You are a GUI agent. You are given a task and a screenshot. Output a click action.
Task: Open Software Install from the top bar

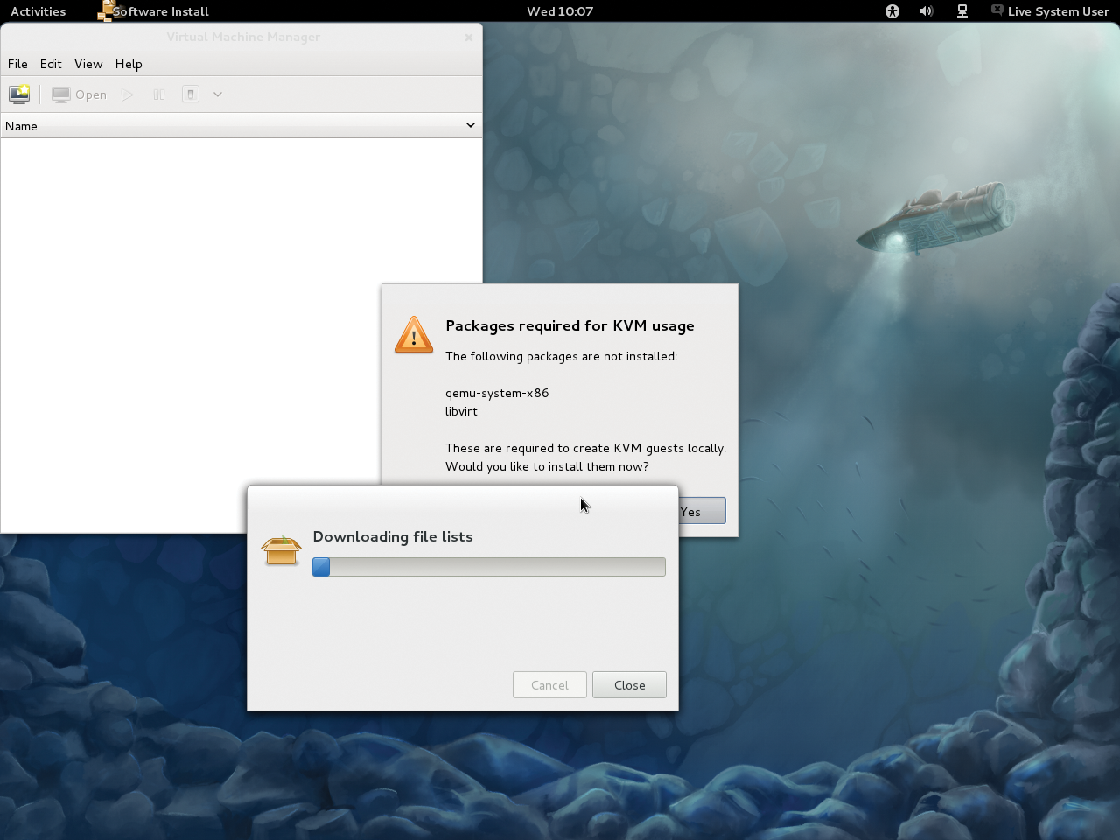[152, 11]
